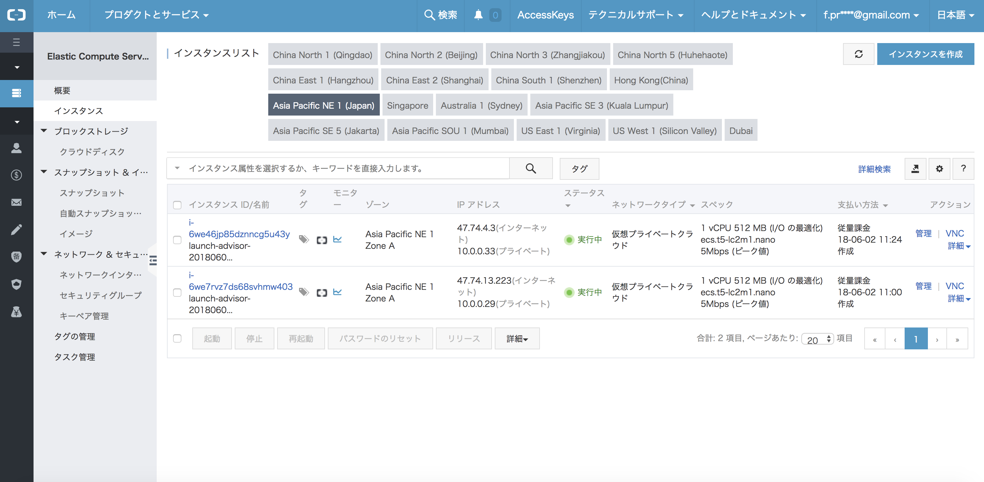This screenshot has height=482, width=984.
Task: Toggle the hamburger menu in left sidebar
Action: [x=16, y=42]
